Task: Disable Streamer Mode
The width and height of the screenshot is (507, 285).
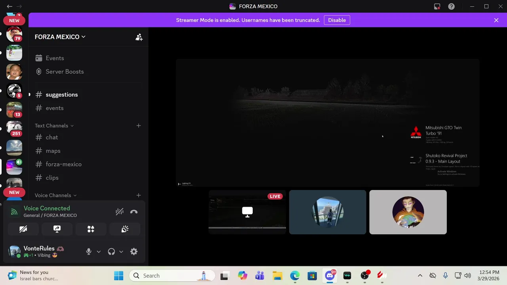Action: 337,20
